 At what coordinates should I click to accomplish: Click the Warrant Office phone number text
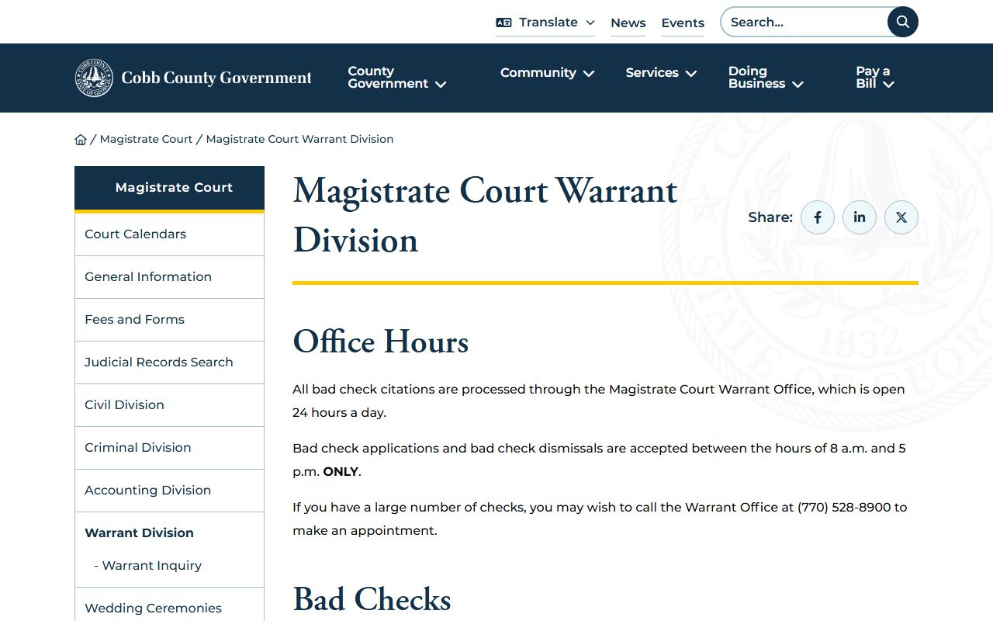[x=844, y=507]
